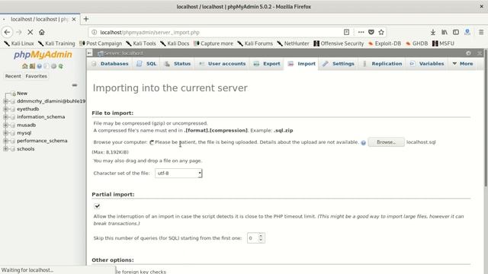Open Kali Linux bookmark
Screen dimensions: 488x274
(x=19, y=43)
